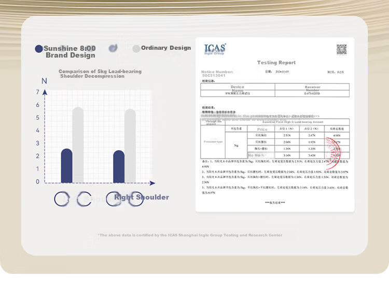Click the gray Ordinary Design legend dot
Screen dimensions: 389x296
tap(136, 49)
